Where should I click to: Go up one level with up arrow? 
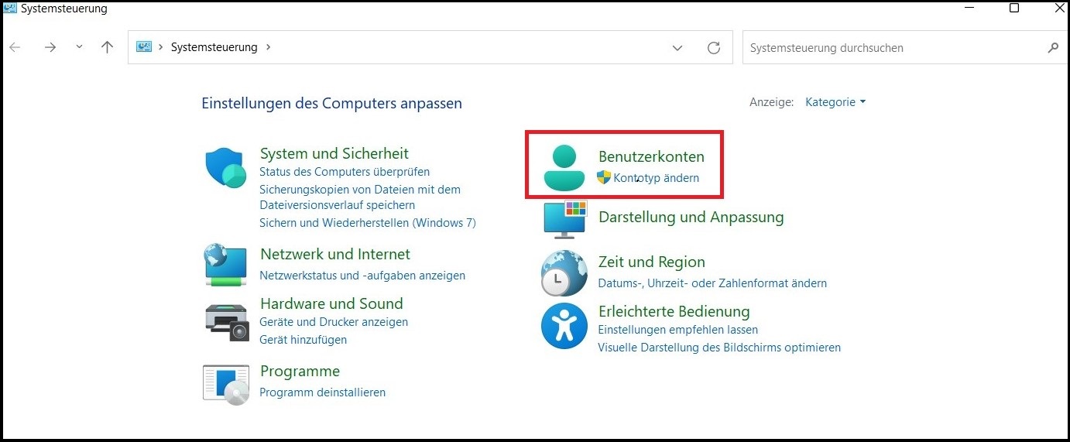coord(108,47)
